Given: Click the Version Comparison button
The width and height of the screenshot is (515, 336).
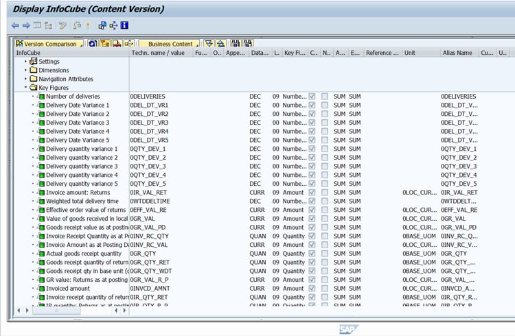Looking at the screenshot, I should point(49,44).
